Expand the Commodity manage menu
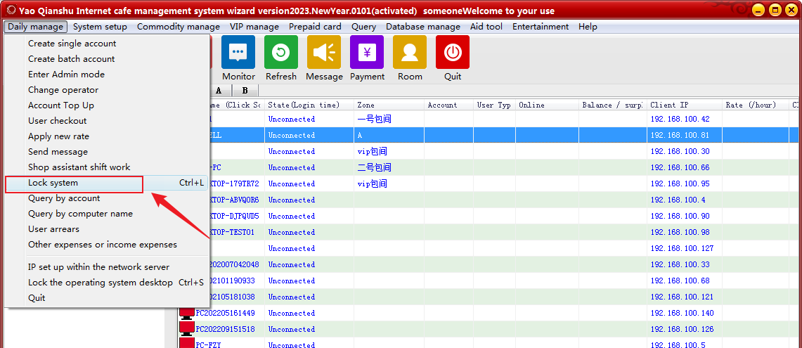 [x=179, y=27]
